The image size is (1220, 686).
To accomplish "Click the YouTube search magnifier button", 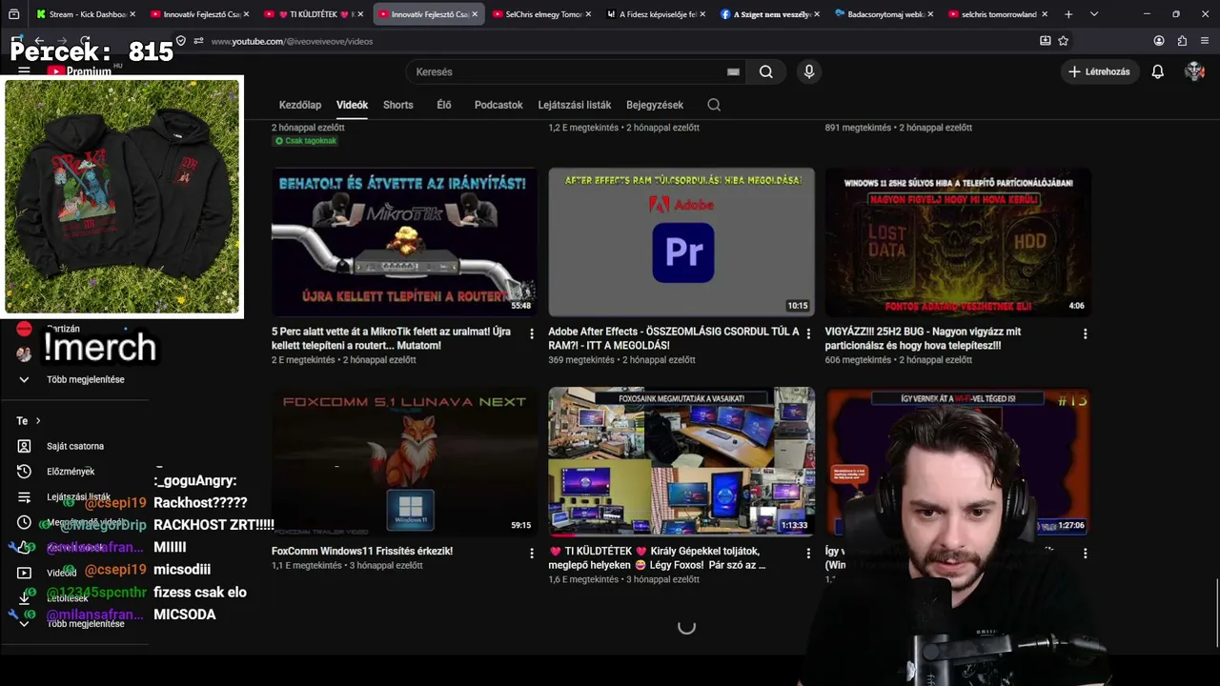I will pos(766,71).
